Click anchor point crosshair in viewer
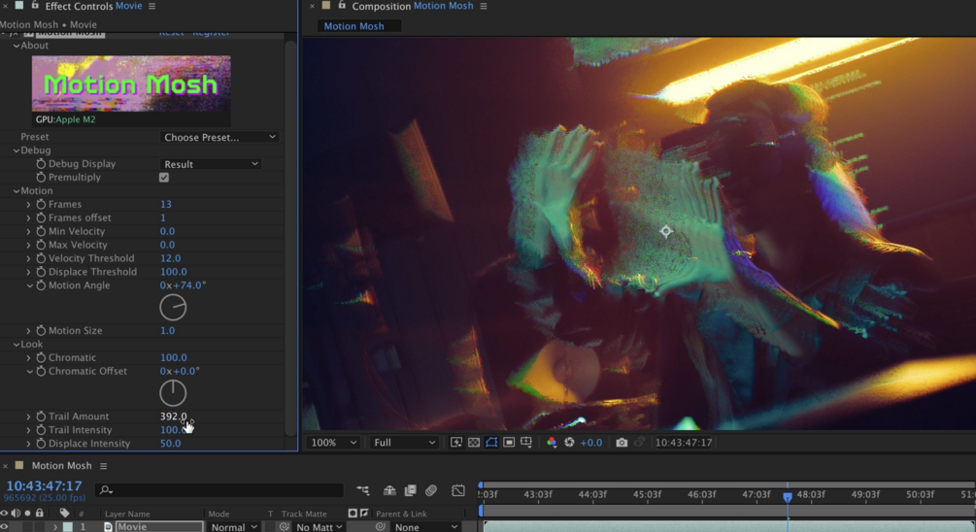 pos(666,231)
